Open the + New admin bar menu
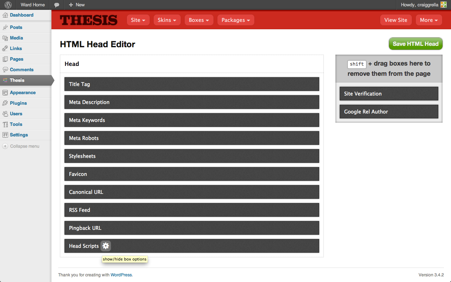The height and width of the screenshot is (282, 451). (76, 5)
